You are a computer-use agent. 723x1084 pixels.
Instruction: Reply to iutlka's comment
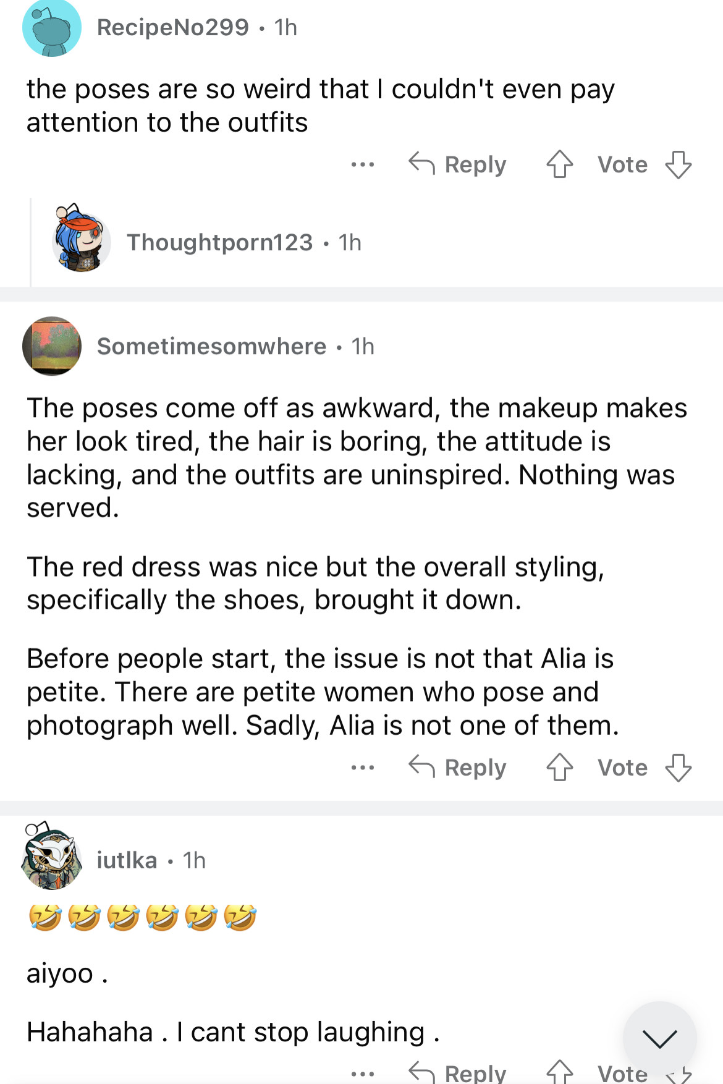[458, 1074]
